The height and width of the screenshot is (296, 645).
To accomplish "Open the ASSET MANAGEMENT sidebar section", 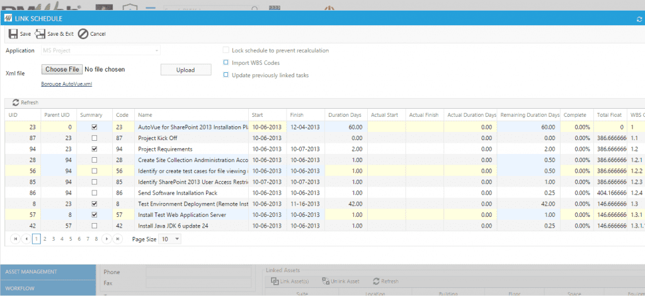I will (48, 271).
